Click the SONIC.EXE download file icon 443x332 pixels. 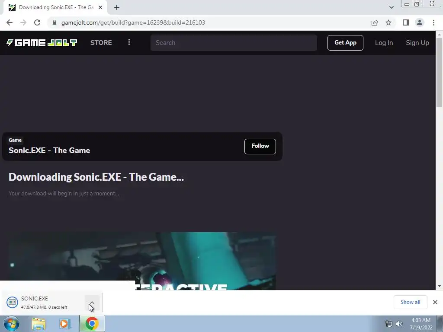(12, 302)
